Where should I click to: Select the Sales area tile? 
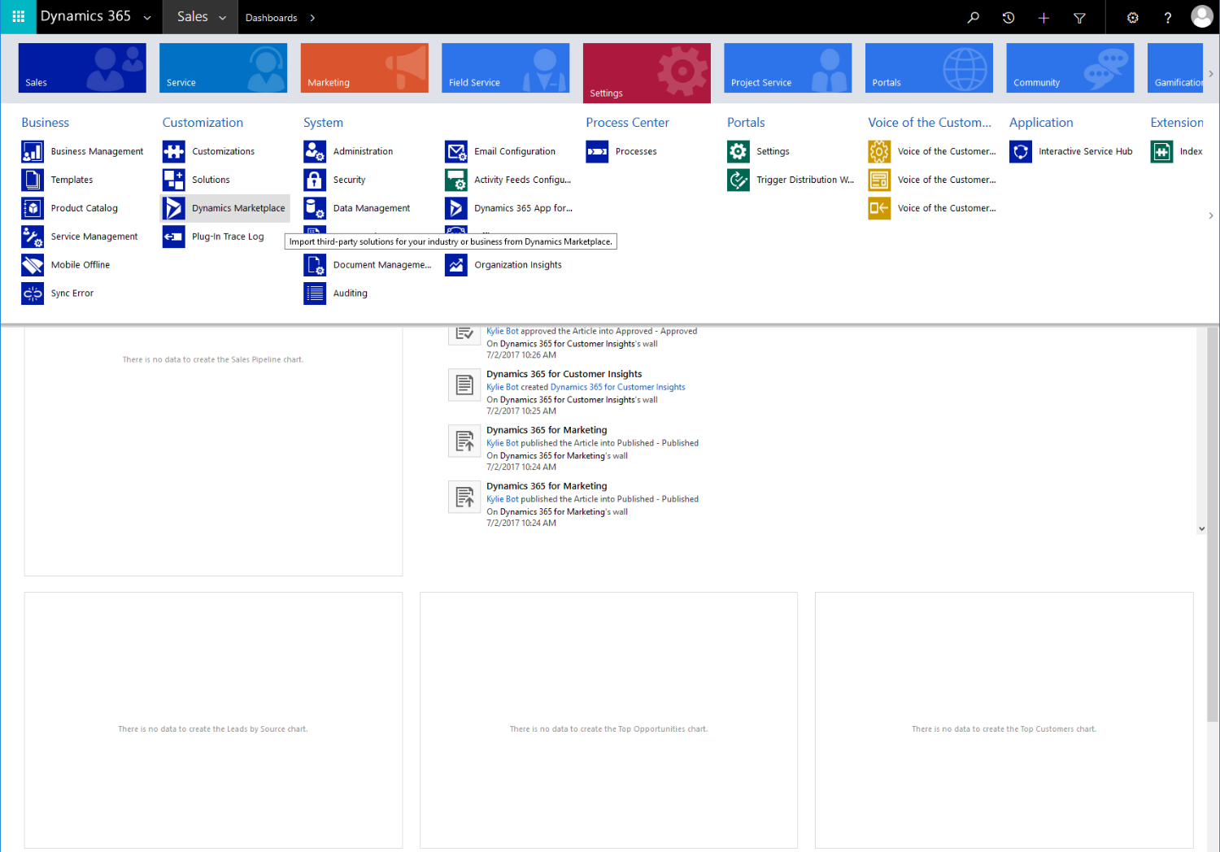pyautogui.click(x=82, y=68)
